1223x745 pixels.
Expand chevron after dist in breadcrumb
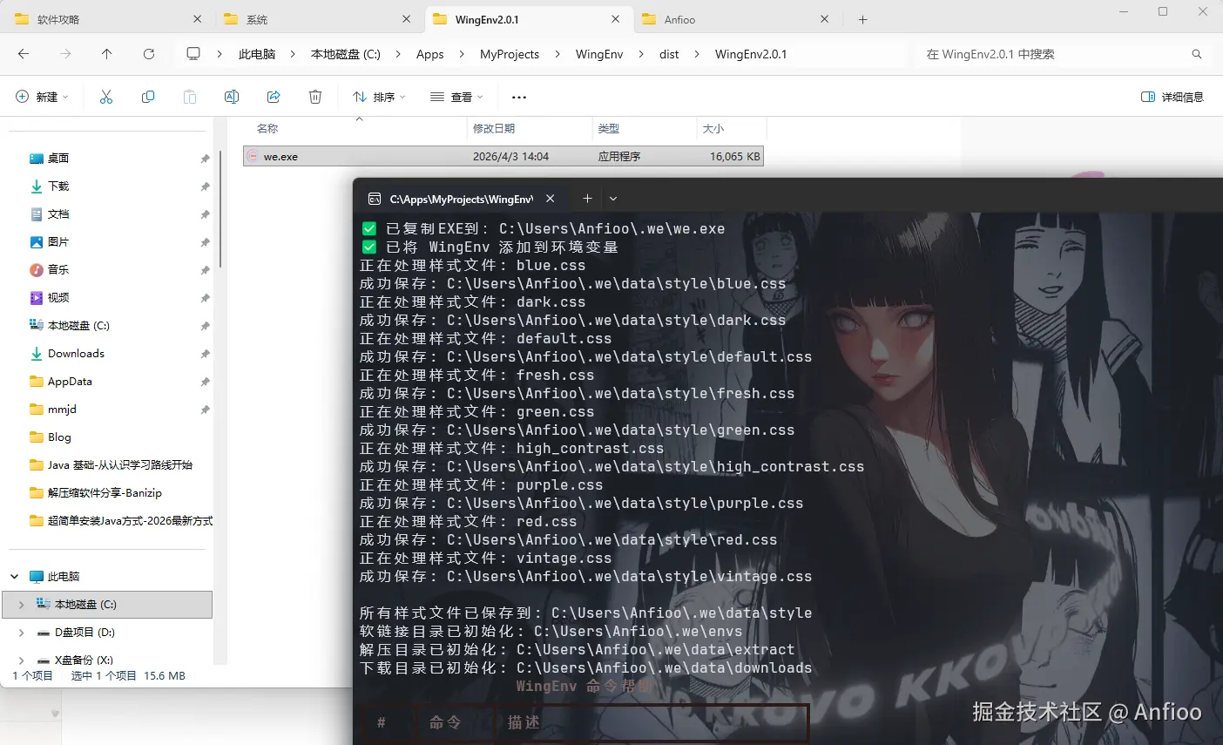click(697, 54)
